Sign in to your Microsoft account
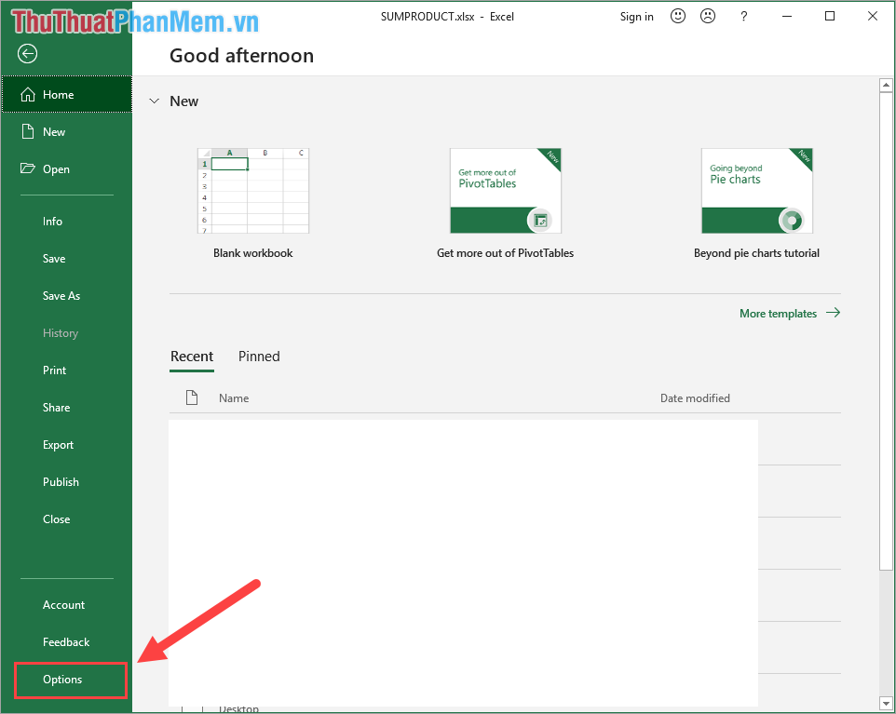This screenshot has height=714, width=896. click(x=636, y=16)
